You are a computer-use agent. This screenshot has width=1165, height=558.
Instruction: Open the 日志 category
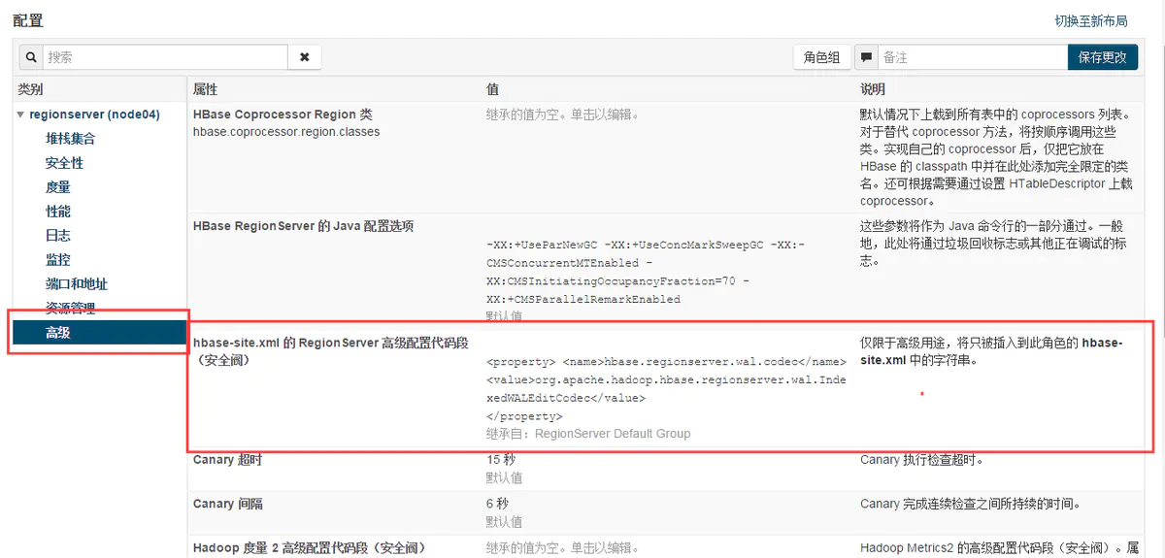coord(57,236)
